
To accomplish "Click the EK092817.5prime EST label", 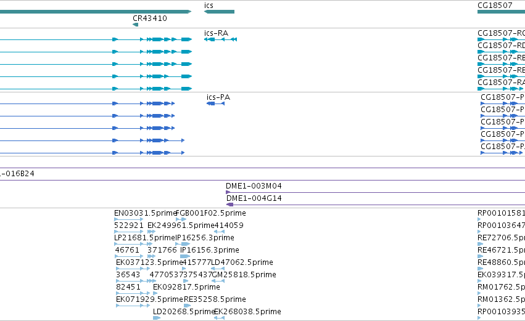I will tap(186, 287).
